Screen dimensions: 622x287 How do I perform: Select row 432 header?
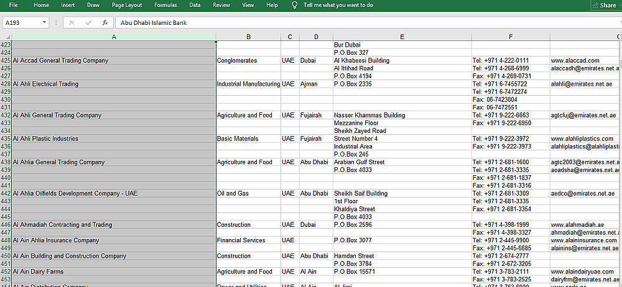point(6,116)
